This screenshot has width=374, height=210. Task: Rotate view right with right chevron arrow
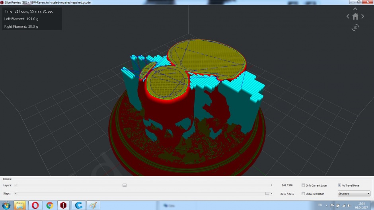coord(362,16)
